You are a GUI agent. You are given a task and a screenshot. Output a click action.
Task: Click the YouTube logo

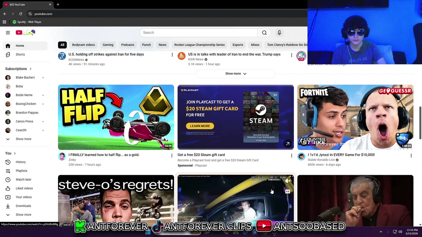coord(25,33)
